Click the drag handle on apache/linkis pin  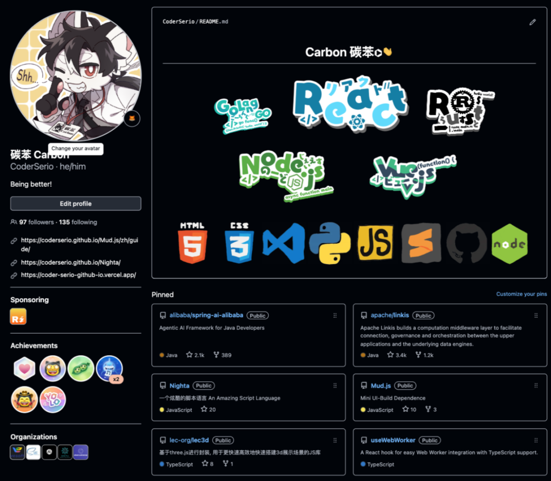click(x=536, y=316)
